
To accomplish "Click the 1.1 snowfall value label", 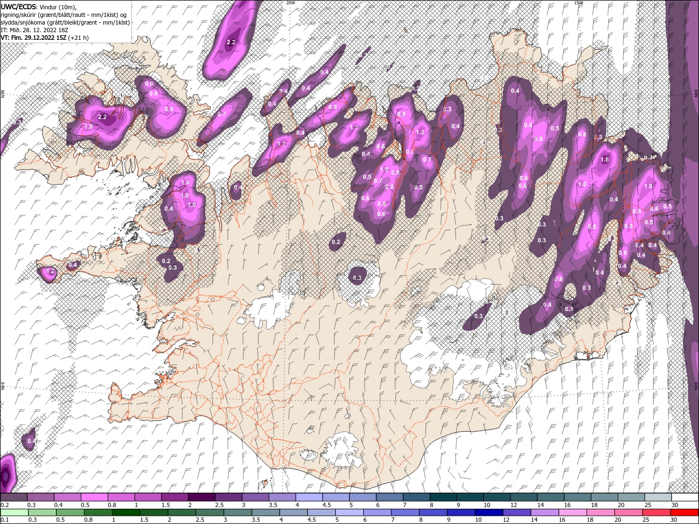I will coord(281,144).
